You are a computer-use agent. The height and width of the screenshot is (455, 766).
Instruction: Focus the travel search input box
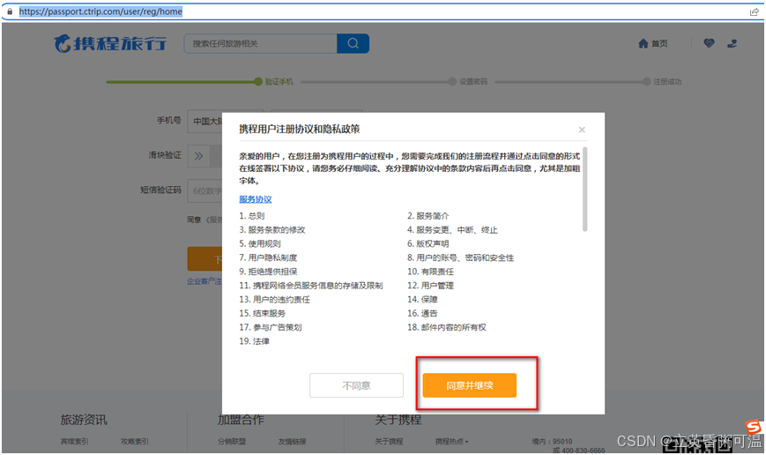click(260, 43)
